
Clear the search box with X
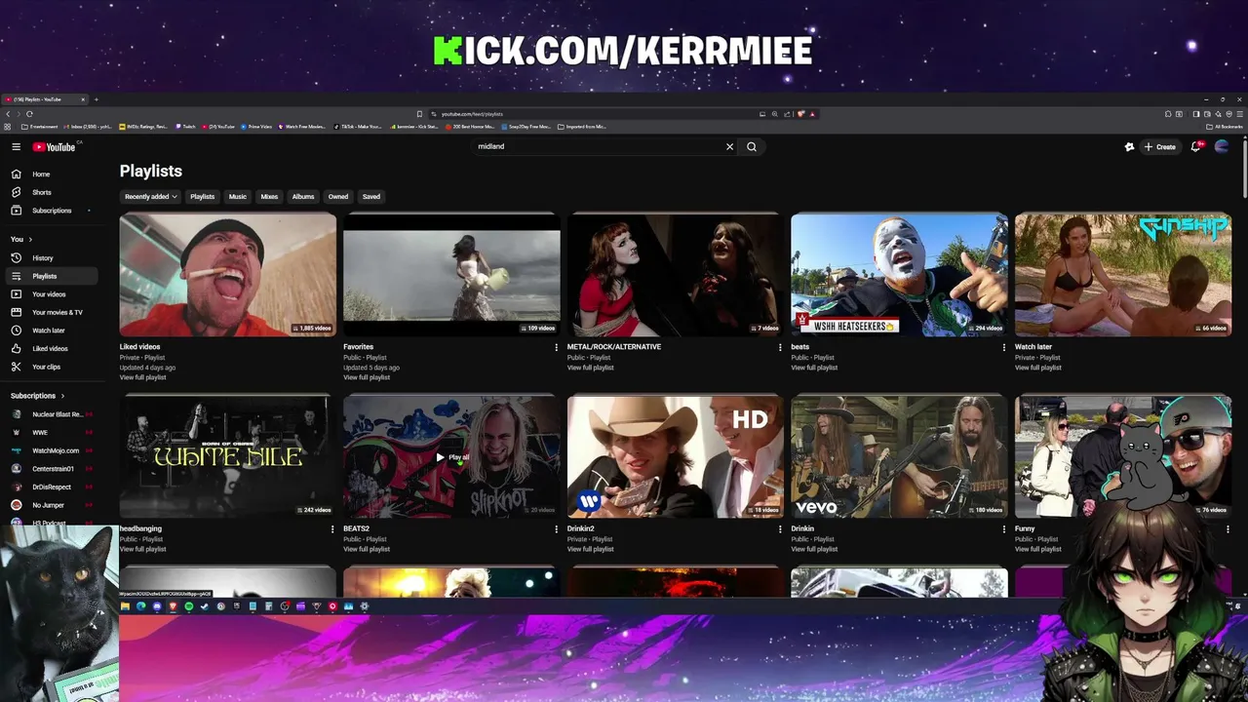tap(729, 146)
